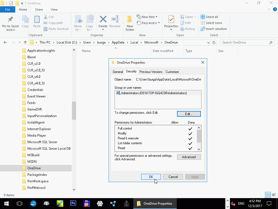Open the Previous Versions tab
The image size is (278, 209).
[x=151, y=72]
